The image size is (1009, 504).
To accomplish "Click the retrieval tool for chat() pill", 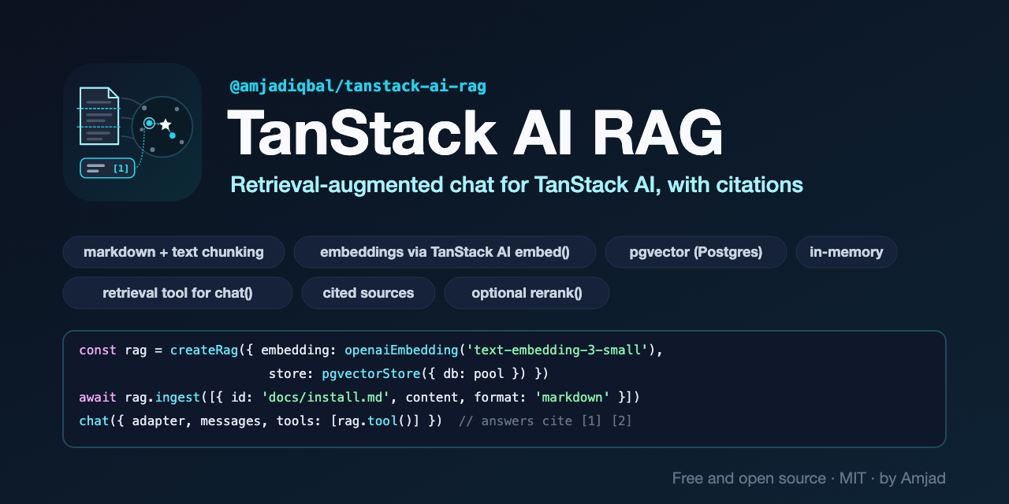I will coord(177,293).
